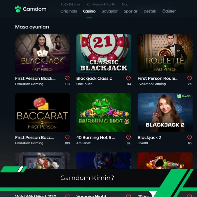Open the Savaşlar tab
Screen dimensions: 197x197
pyautogui.click(x=110, y=11)
